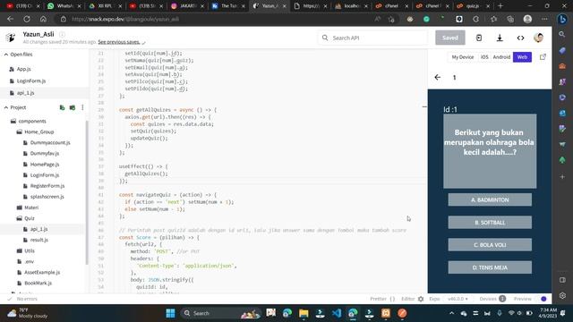This screenshot has width=573, height=322.
Task: Click the Prettier format braces
Action: tap(392, 299)
